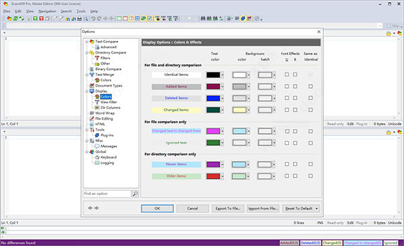Open the Files menu
Image resolution: width=404 pixels, height=246 pixels.
pyautogui.click(x=7, y=11)
